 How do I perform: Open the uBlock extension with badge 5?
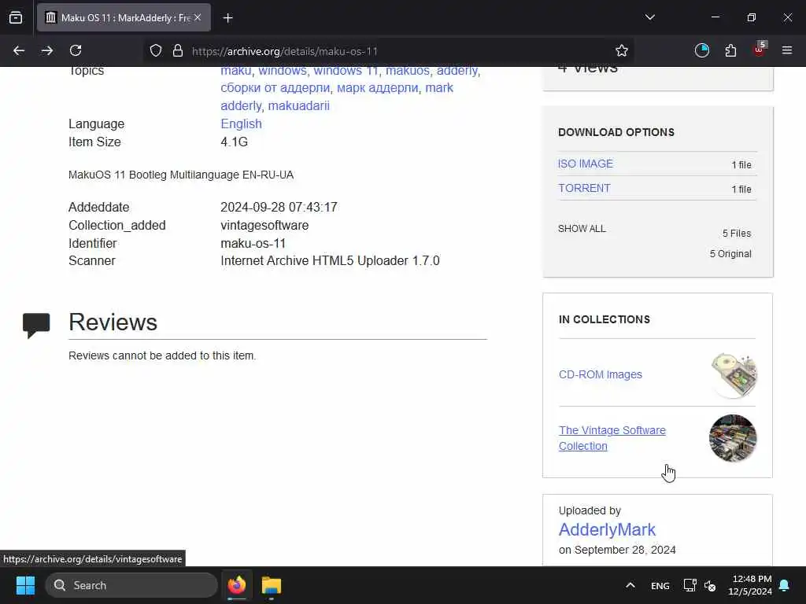tap(760, 50)
